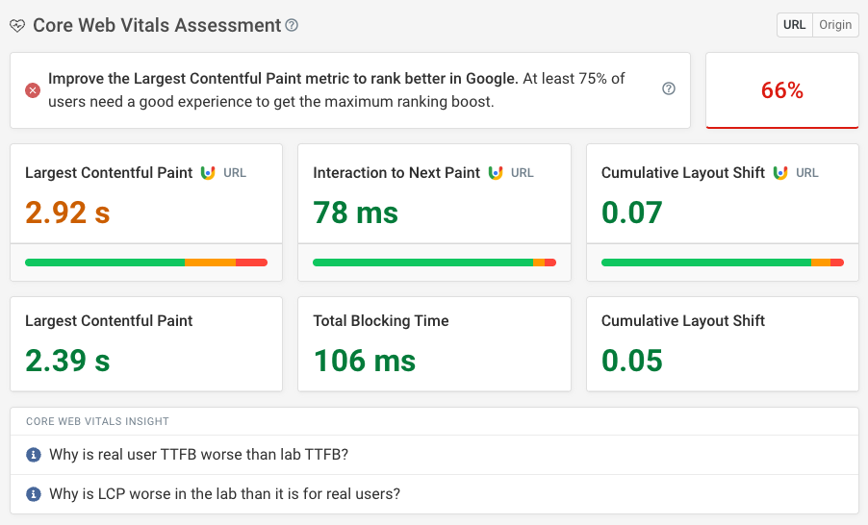This screenshot has height=525, width=868.
Task: Click the info icon beside the TTFB insight
Action: point(33,455)
